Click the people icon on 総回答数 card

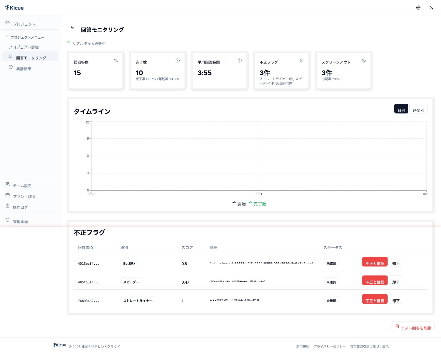coord(115,61)
